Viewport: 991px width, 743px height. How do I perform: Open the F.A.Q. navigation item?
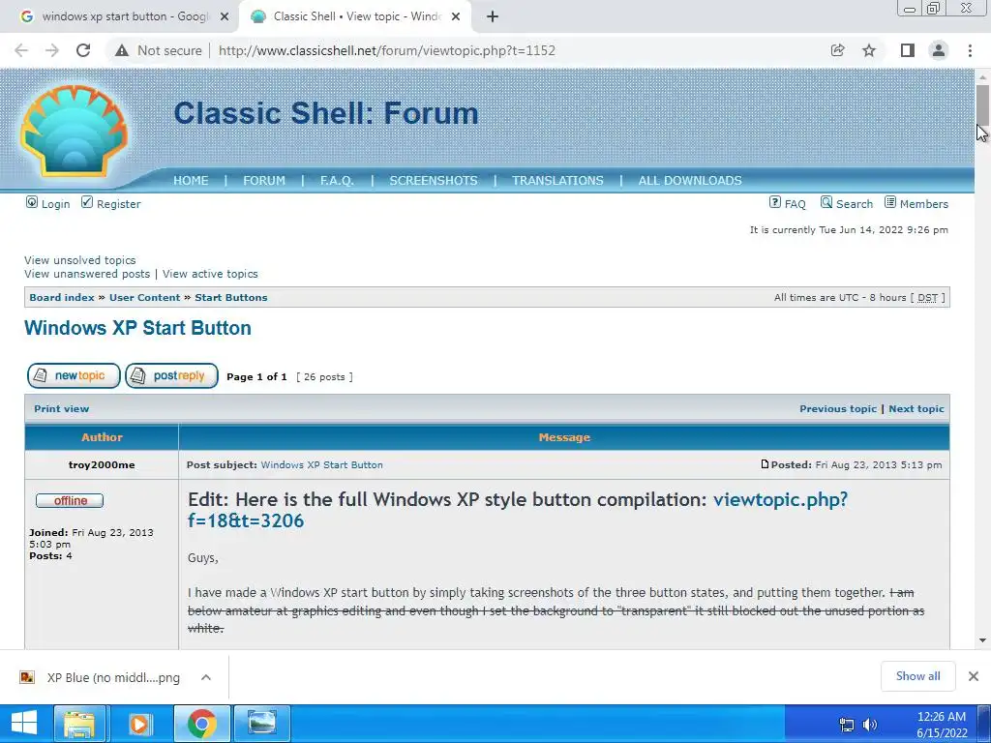click(x=337, y=181)
